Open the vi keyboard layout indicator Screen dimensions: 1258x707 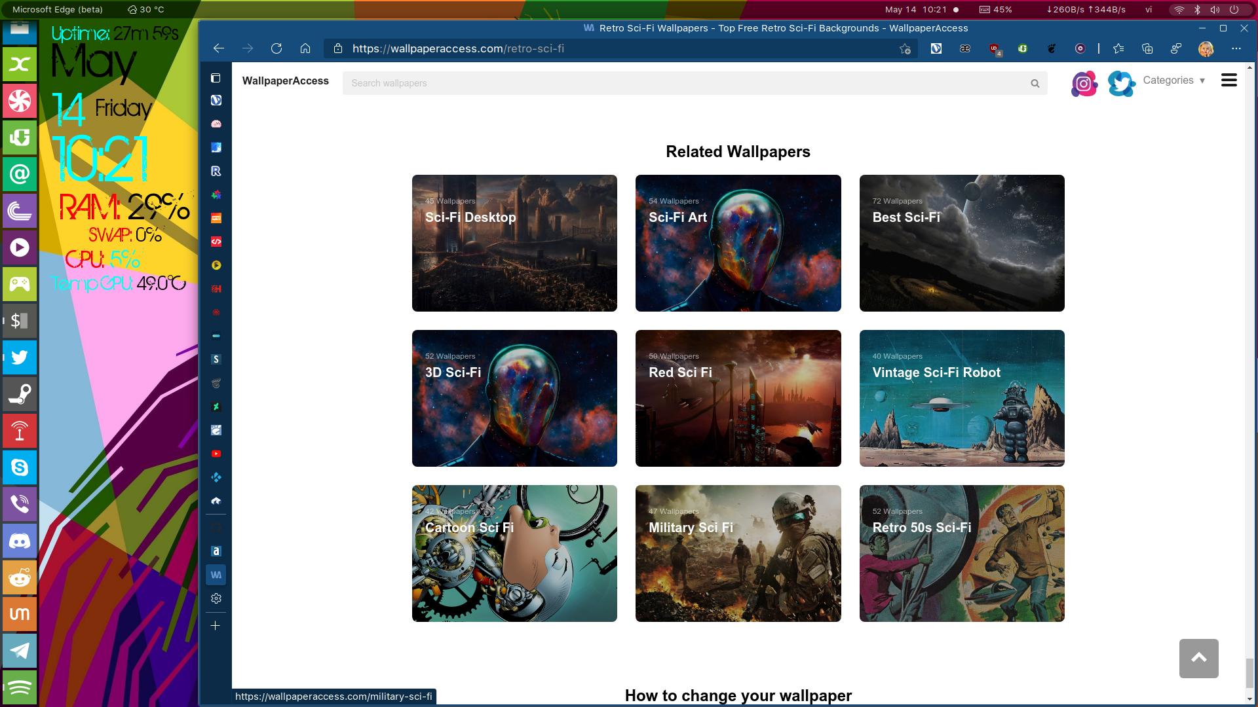coord(1149,9)
